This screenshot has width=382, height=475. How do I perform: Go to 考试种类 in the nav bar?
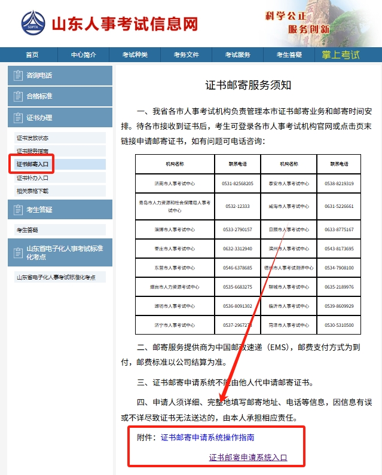[x=135, y=55]
